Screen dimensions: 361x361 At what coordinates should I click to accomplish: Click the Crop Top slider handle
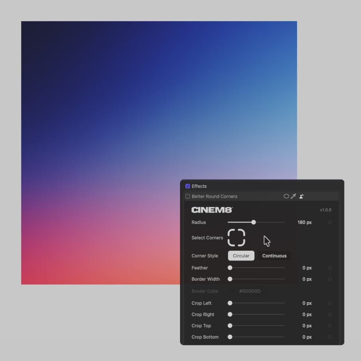coord(230,326)
